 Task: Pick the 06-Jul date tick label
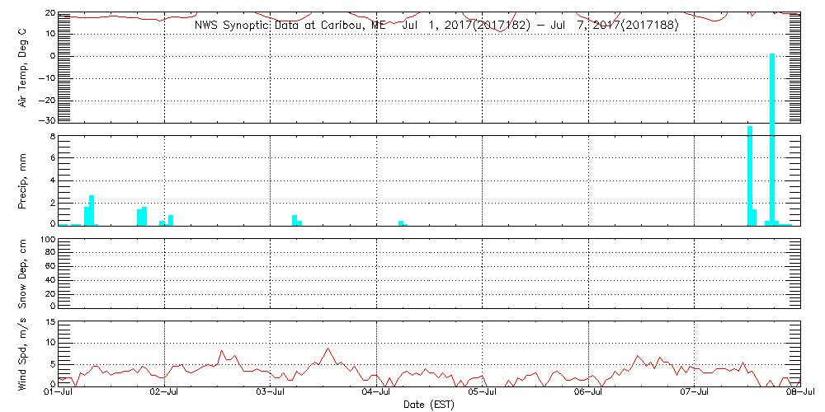point(588,394)
